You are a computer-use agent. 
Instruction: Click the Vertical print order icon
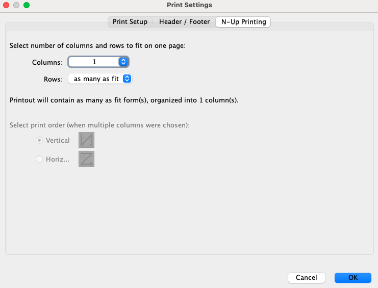coord(86,140)
